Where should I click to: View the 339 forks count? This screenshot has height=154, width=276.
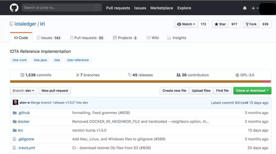click(265, 24)
